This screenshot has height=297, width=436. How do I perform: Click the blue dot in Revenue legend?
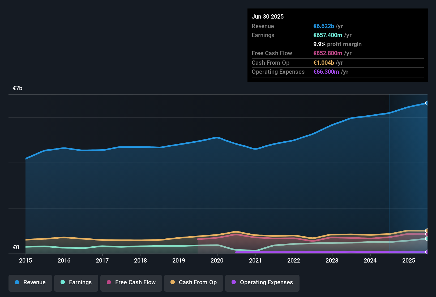pyautogui.click(x=17, y=282)
